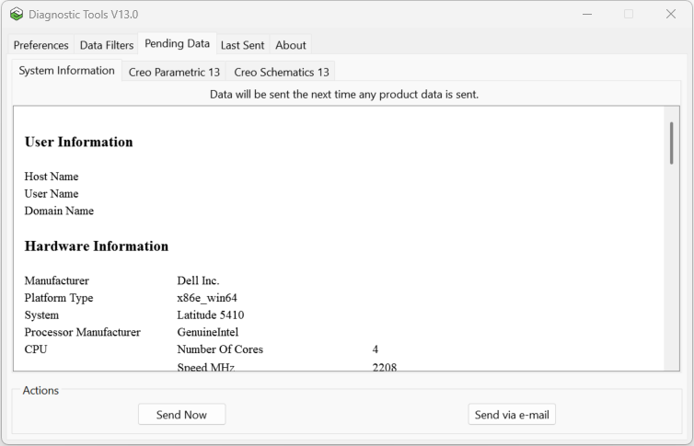Close the Diagnostic Tools window

[x=671, y=14]
